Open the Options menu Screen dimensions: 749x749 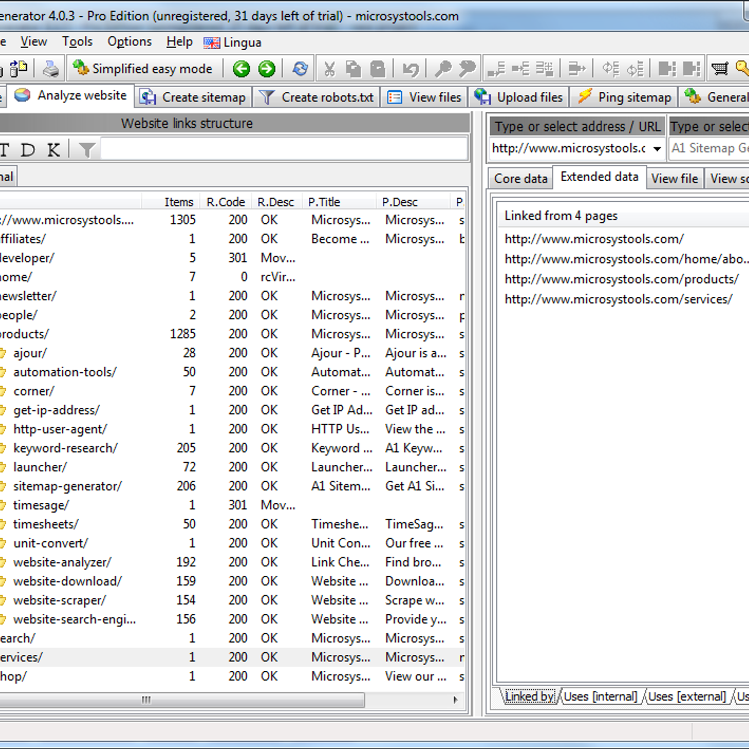point(130,42)
